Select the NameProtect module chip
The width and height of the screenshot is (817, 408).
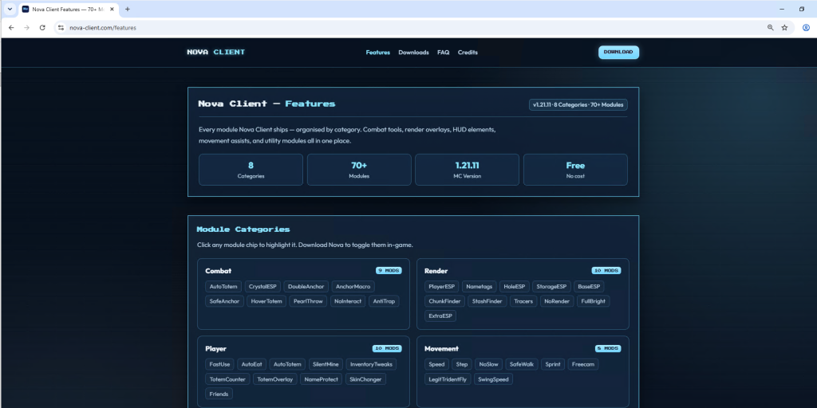click(322, 379)
